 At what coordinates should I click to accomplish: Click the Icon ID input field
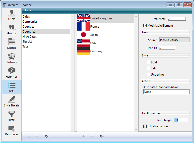pos(167,48)
